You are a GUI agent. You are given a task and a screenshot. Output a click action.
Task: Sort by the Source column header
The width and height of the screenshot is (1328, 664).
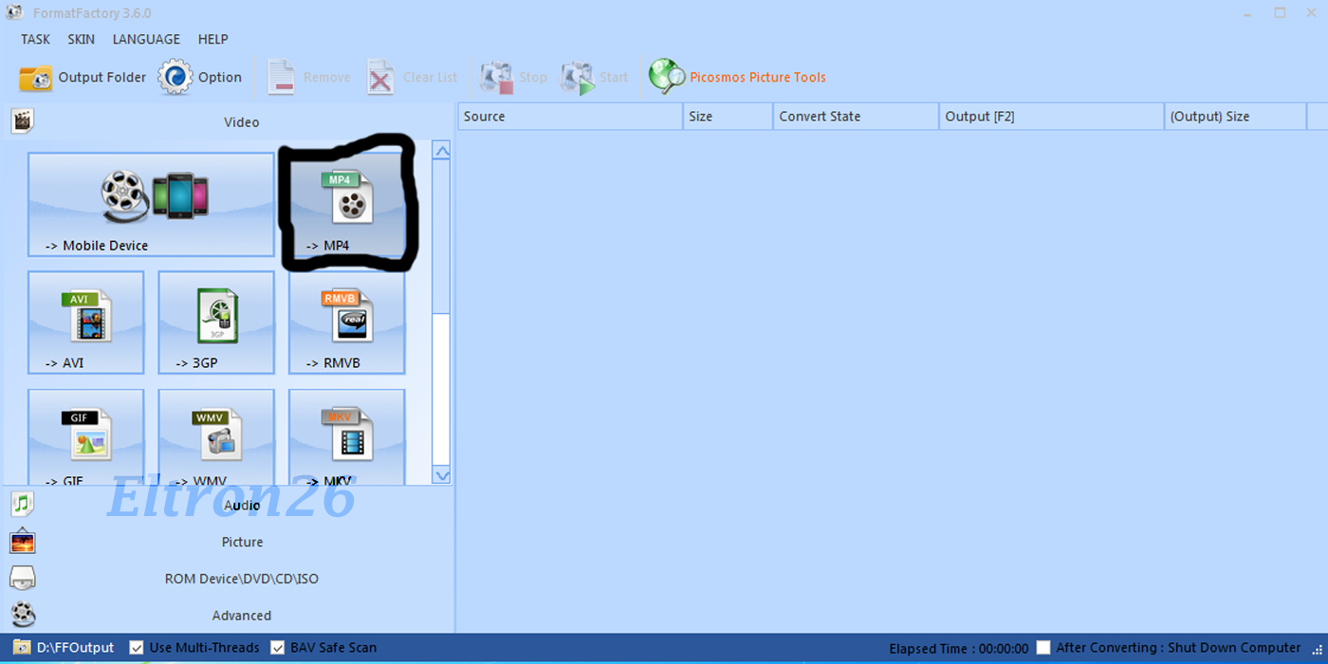tap(570, 117)
